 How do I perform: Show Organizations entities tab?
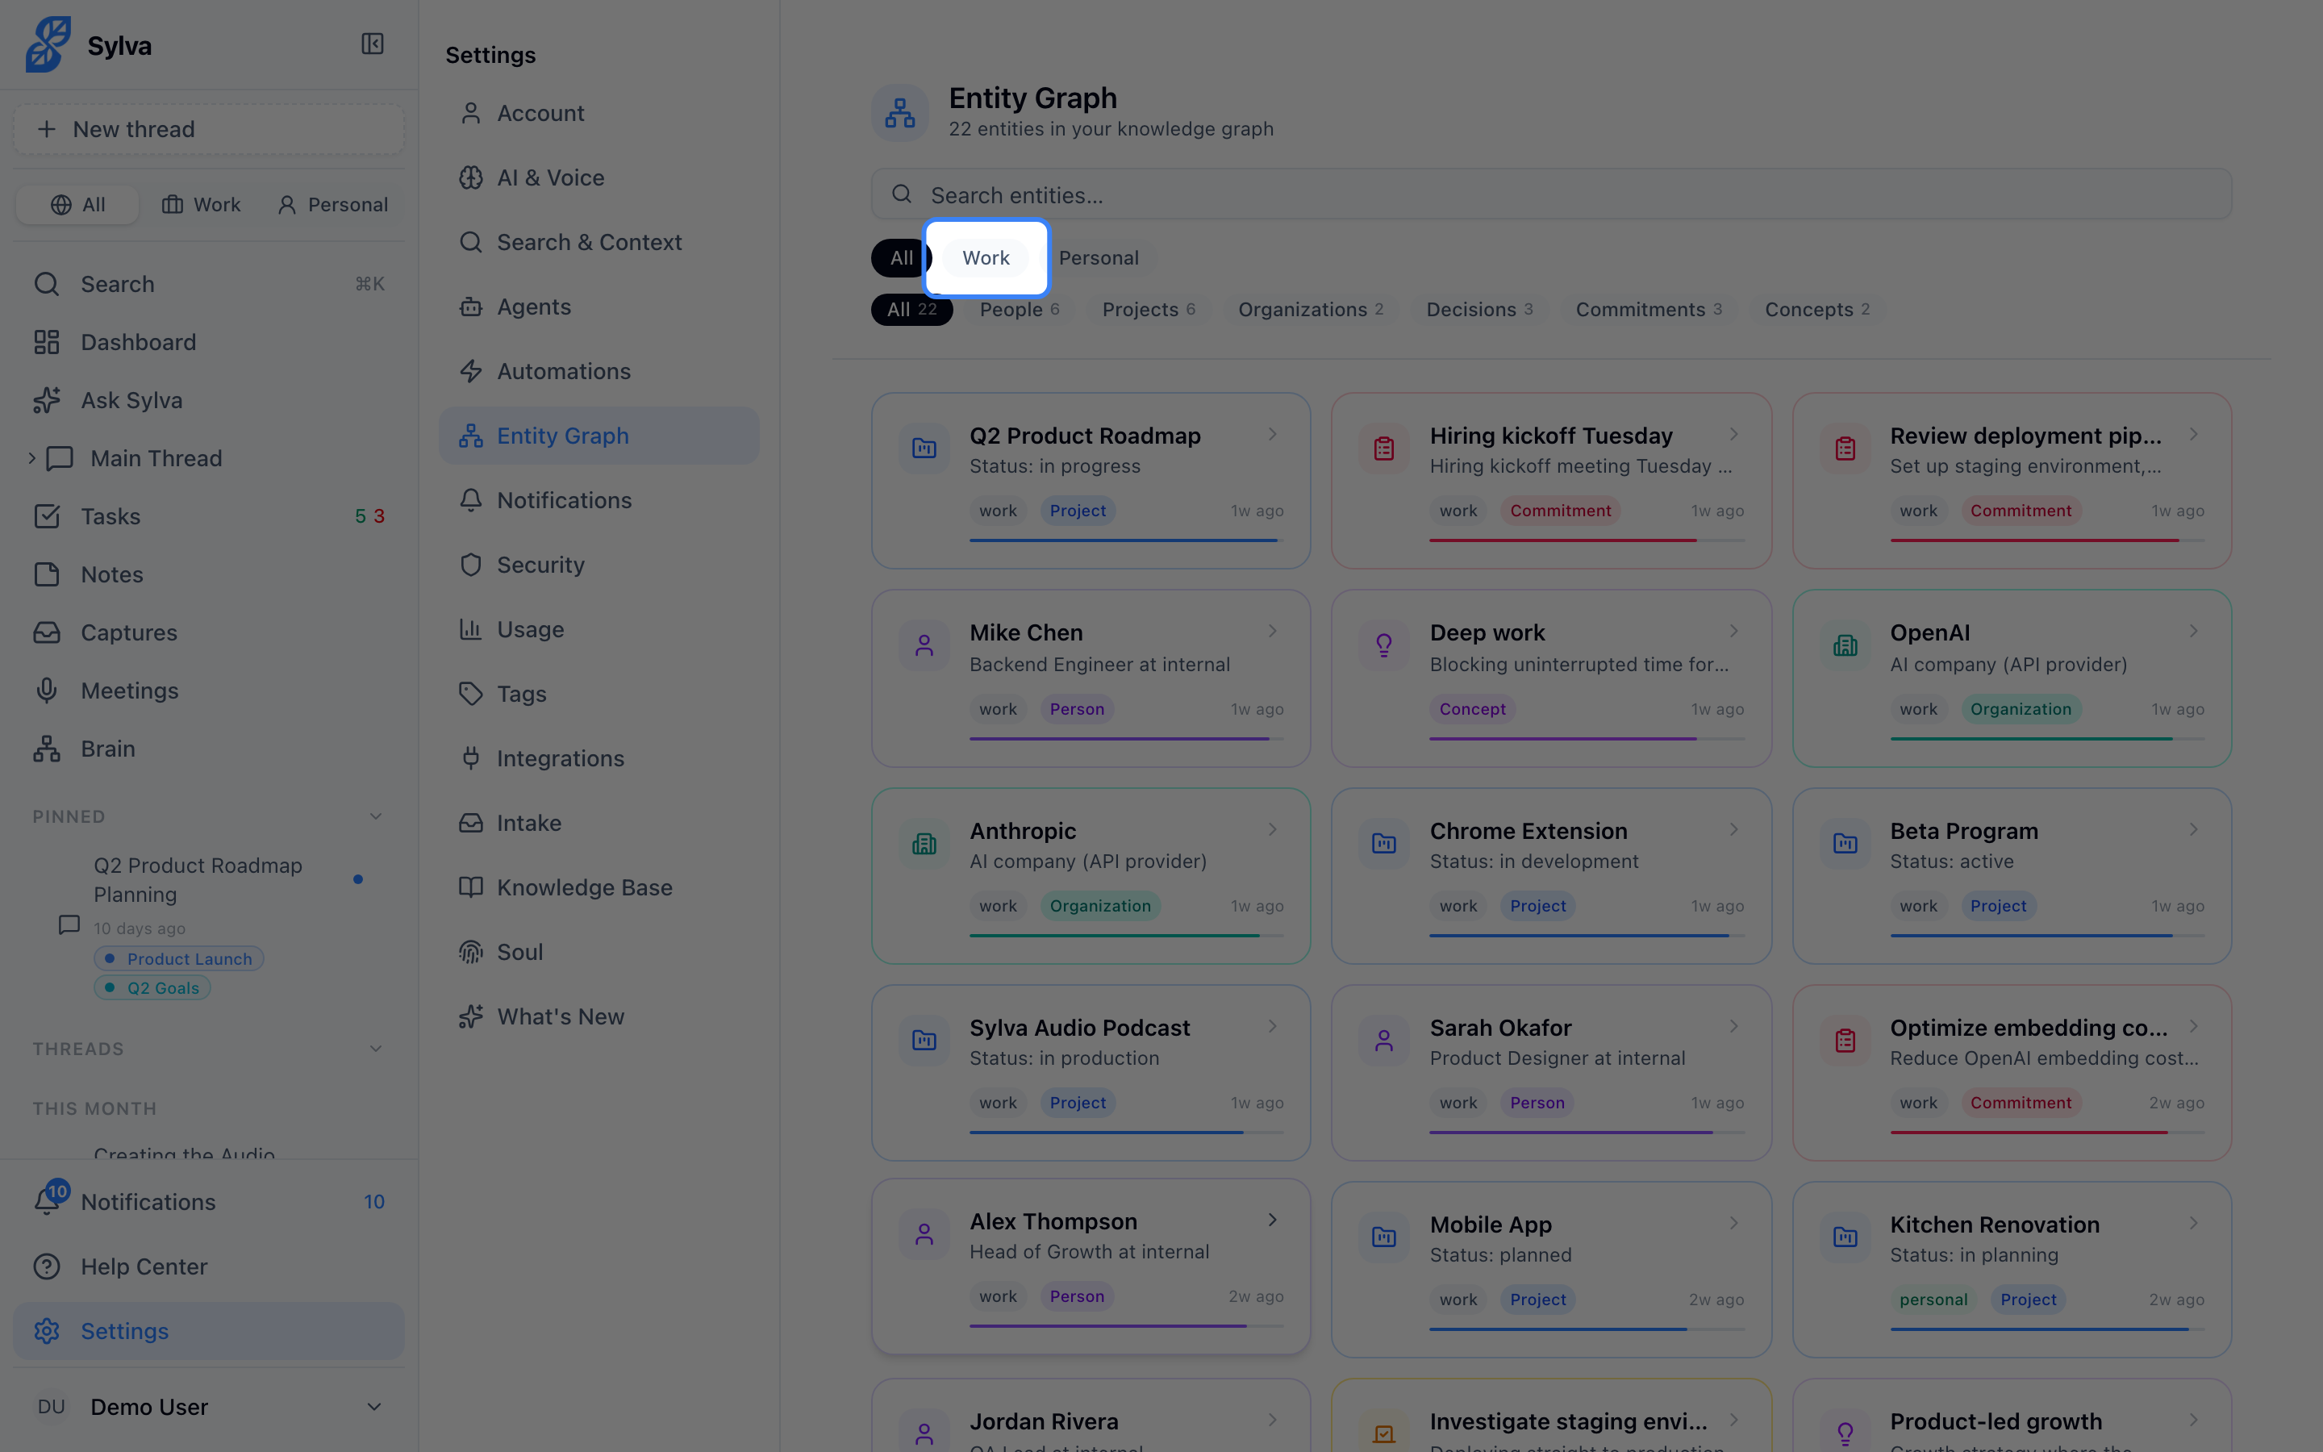(1310, 309)
